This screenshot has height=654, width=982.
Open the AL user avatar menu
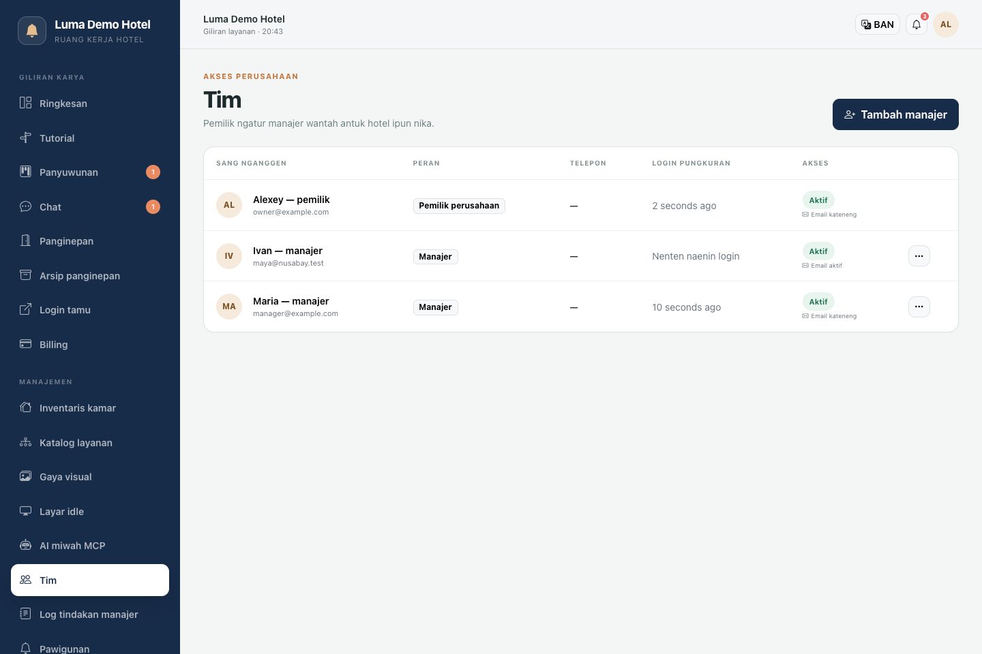(946, 25)
